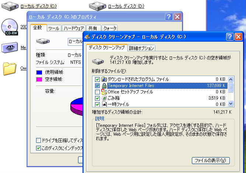Image resolution: width=246 pixels, height=173 pixels.
Task: Click the drive icon in Properties general tab
Action: (x=43, y=41)
